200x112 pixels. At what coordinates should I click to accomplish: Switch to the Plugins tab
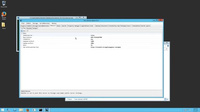(23, 26)
